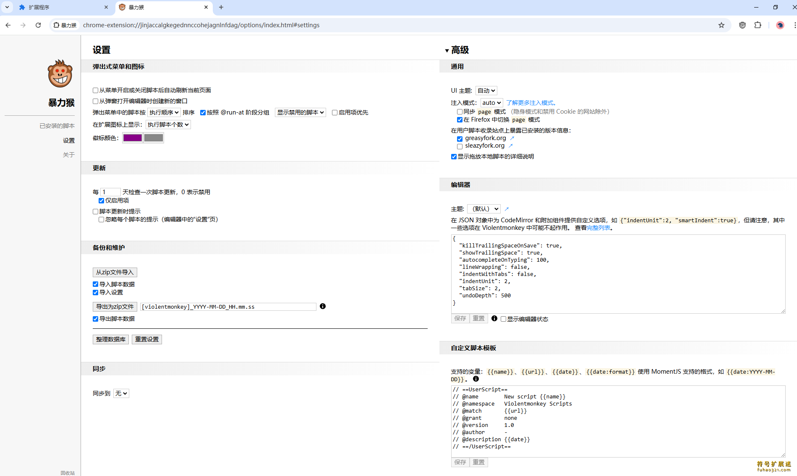Go forward to the next page

(23, 25)
